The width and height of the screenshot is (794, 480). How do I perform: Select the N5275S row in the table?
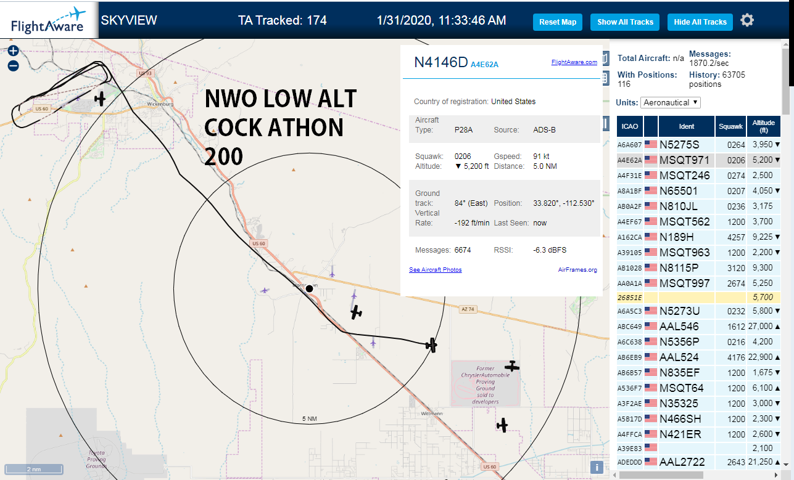[699, 145]
